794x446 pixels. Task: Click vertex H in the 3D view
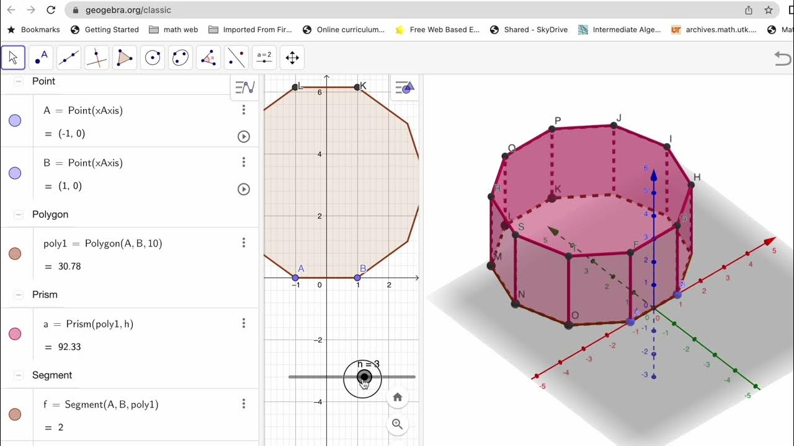[x=692, y=185]
